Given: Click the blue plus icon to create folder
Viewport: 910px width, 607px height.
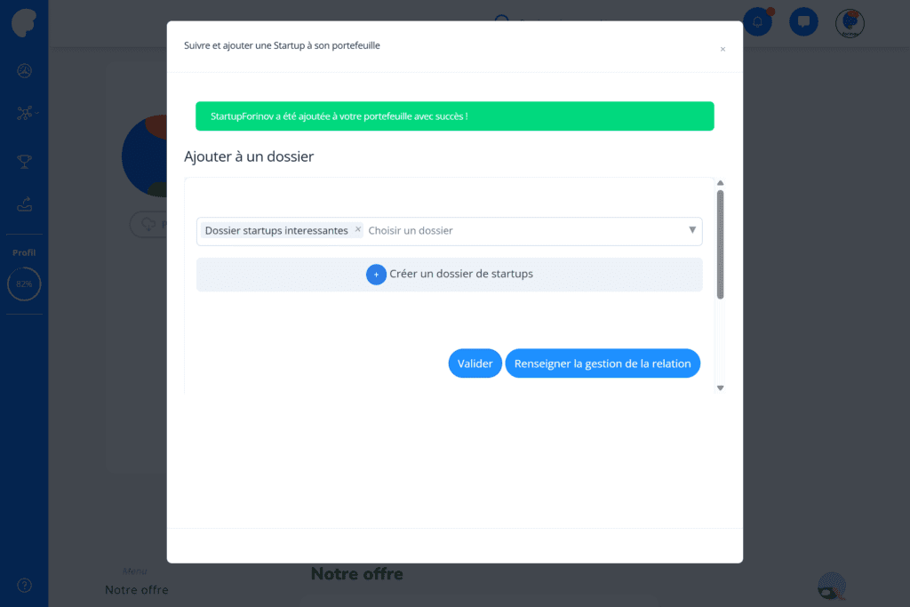Looking at the screenshot, I should [376, 275].
